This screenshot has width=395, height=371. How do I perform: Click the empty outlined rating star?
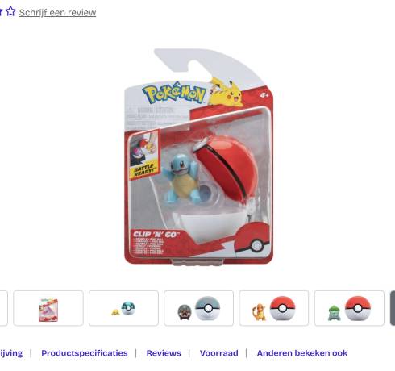(10, 11)
